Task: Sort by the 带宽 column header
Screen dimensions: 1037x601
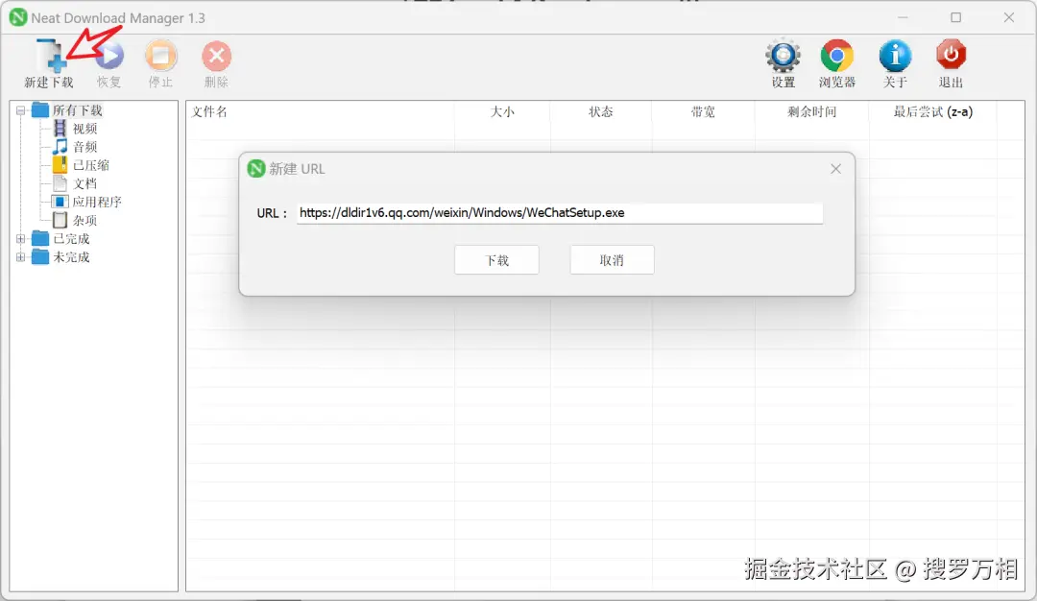Action: (702, 111)
